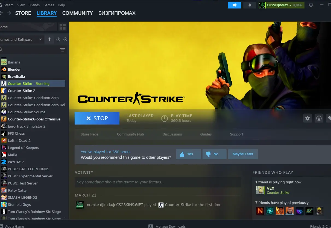The width and height of the screenshot is (331, 228).
Task: Select Mafia in the library list
Action: pyautogui.click(x=33, y=155)
